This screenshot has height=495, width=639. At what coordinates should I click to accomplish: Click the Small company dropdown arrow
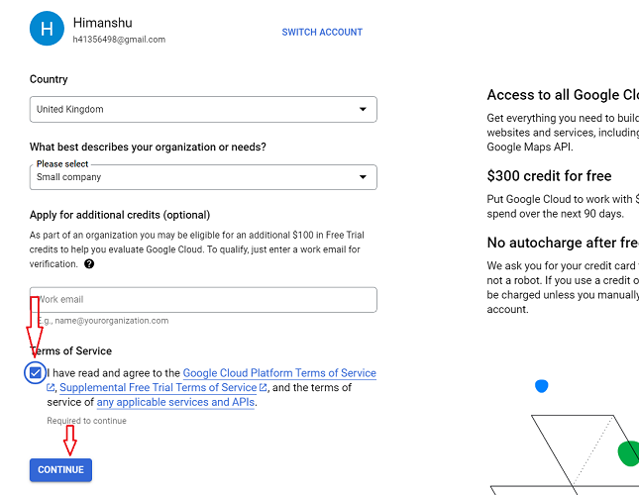pos(362,177)
